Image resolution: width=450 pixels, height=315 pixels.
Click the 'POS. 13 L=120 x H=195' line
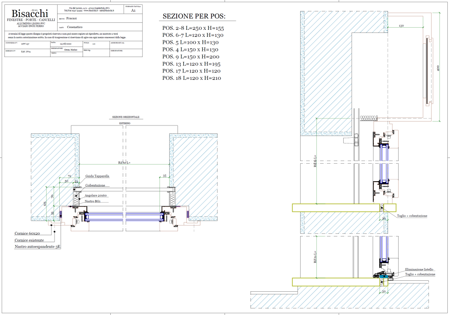(191, 64)
